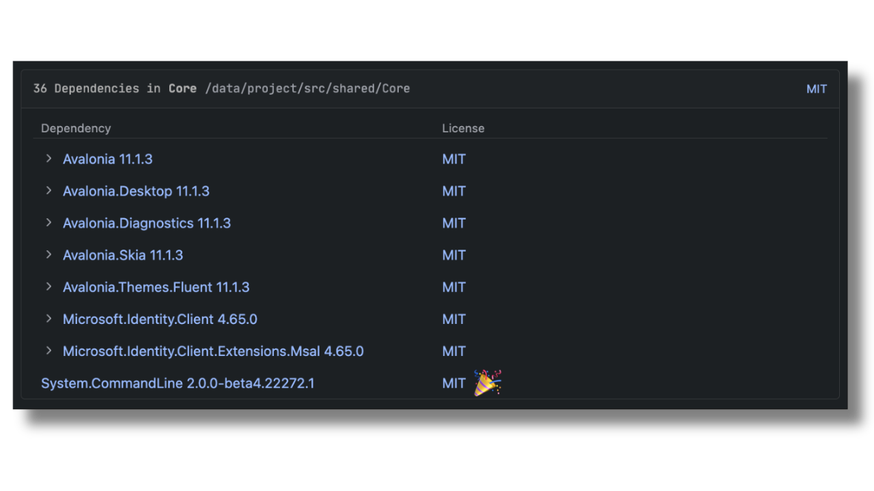Image resolution: width=874 pixels, height=491 pixels.
Task: Open the Avalonia 11.1.3 package link
Action: coord(107,159)
